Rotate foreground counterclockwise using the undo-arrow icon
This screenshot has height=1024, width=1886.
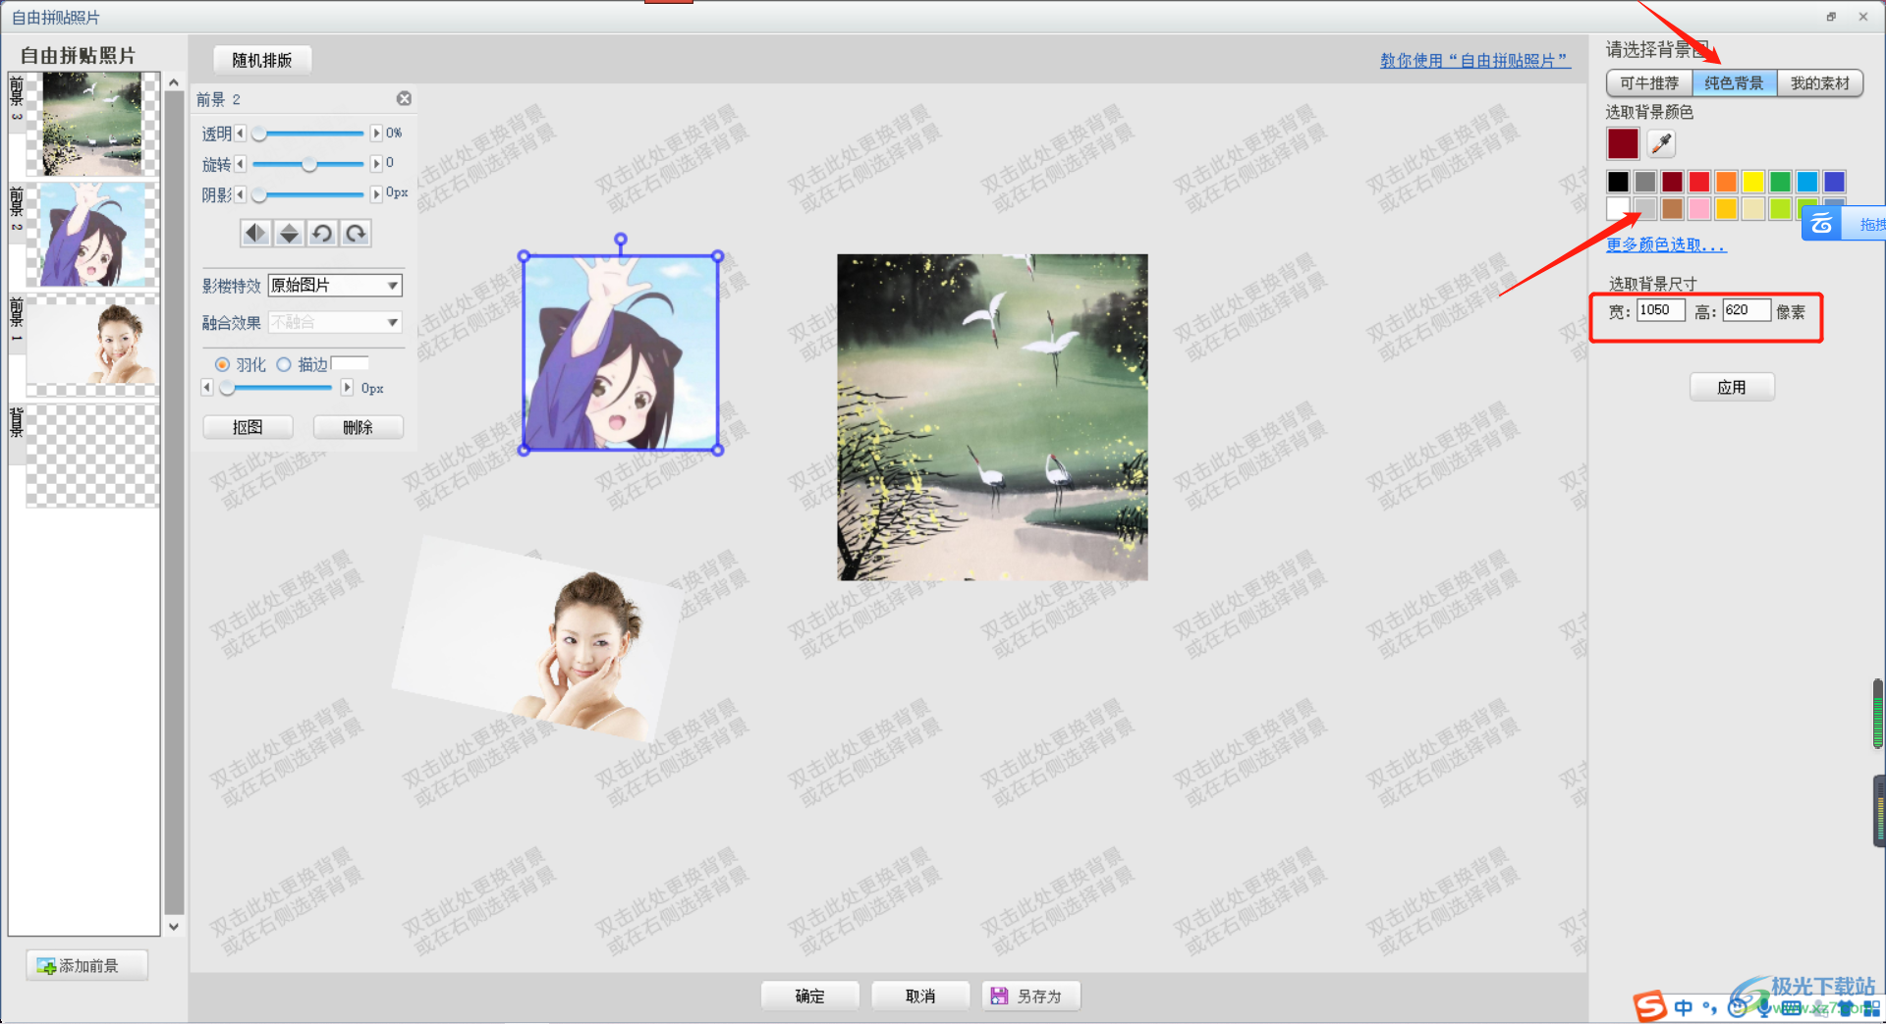click(x=322, y=233)
